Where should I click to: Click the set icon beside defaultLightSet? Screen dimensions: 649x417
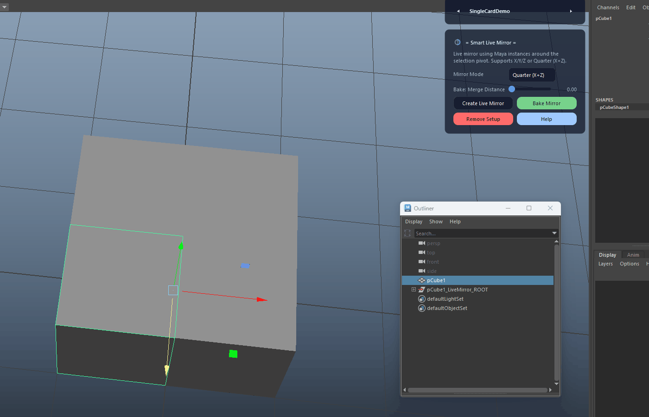(422, 299)
